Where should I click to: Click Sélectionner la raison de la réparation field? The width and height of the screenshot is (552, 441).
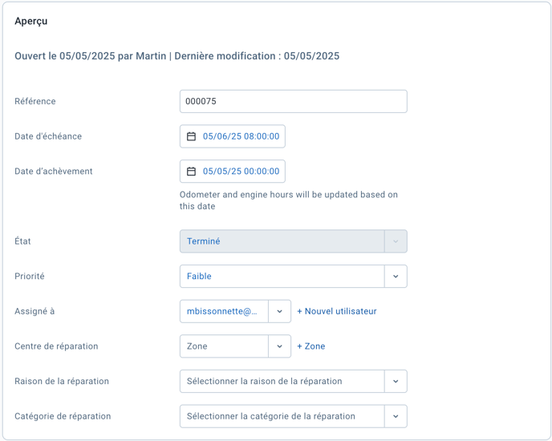(282, 381)
